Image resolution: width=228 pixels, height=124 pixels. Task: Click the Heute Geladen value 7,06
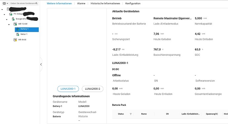click(x=156, y=34)
